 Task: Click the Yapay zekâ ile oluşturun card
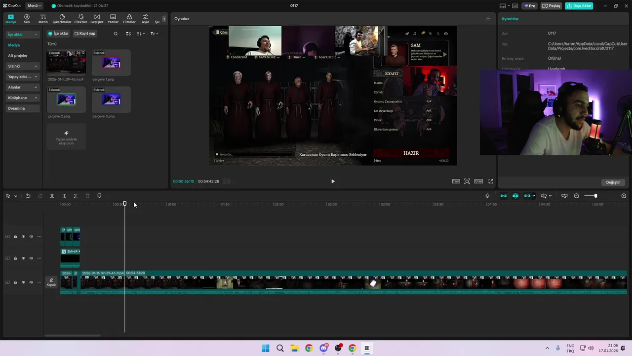coord(66,136)
